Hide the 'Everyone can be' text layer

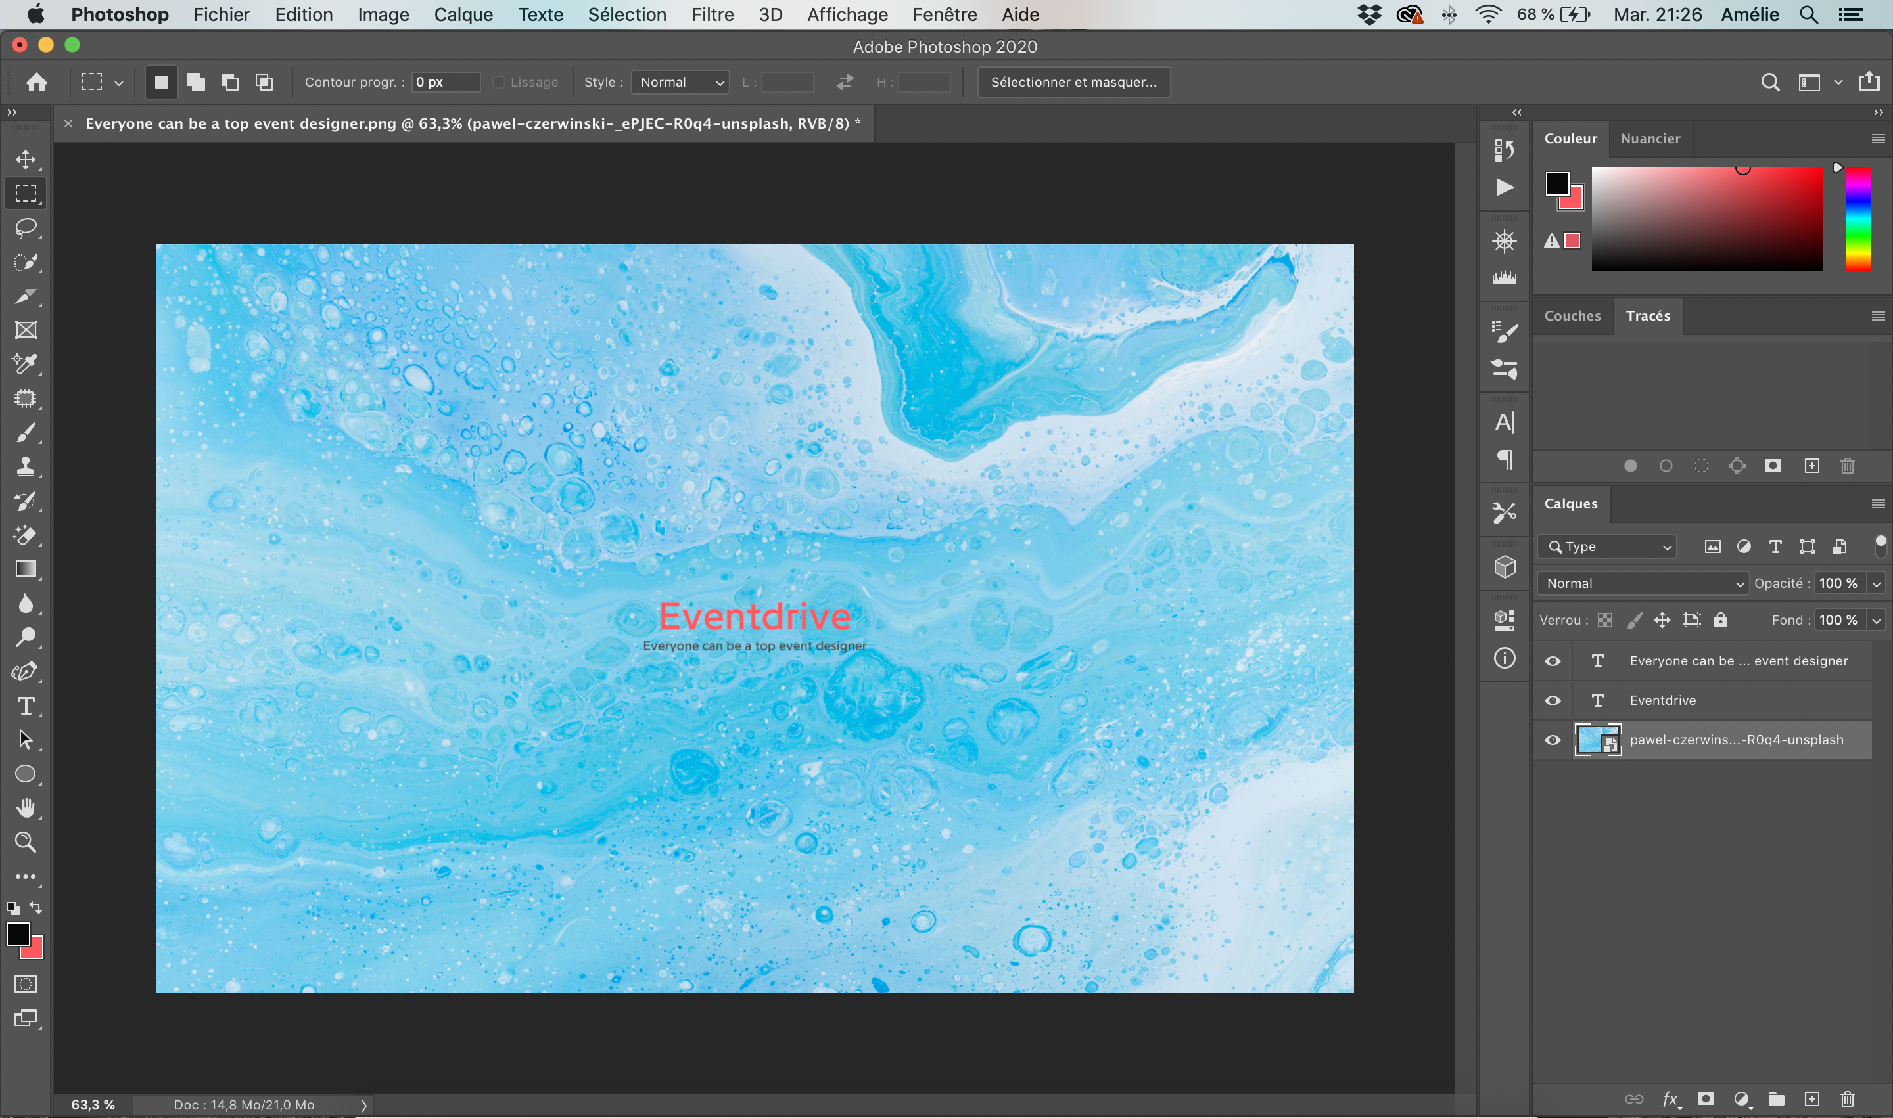[1553, 661]
